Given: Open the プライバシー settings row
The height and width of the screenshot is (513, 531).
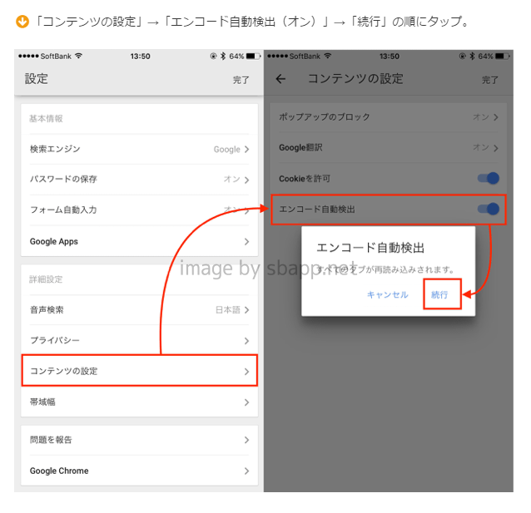Looking at the screenshot, I should click(138, 341).
